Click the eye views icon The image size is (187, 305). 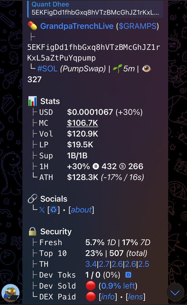(x=146, y=68)
